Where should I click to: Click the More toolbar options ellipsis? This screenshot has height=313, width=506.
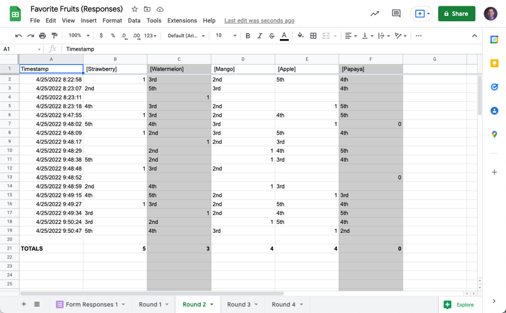coord(418,36)
